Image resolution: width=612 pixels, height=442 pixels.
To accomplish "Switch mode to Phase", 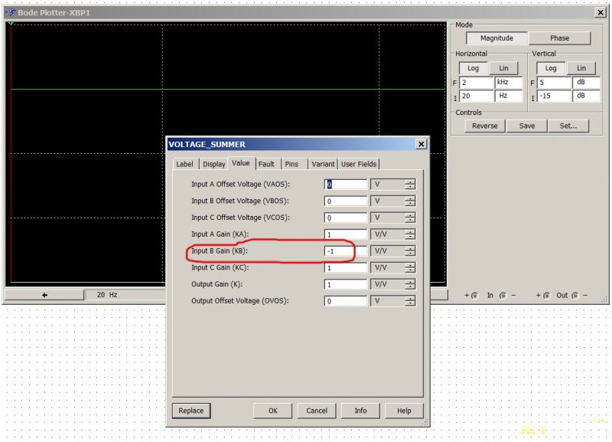I will [560, 38].
